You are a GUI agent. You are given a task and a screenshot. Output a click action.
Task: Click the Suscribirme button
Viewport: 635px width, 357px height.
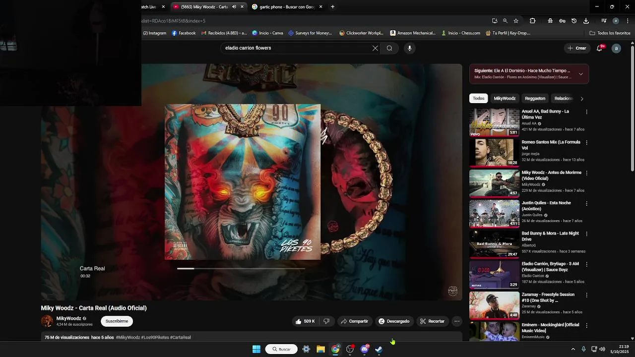point(117,321)
